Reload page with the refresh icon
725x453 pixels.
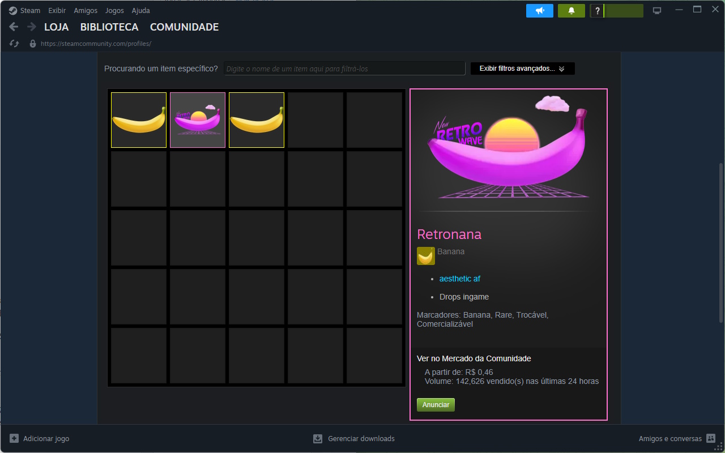(15, 44)
